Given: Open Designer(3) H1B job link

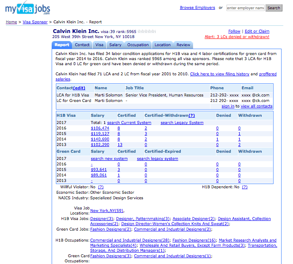Looking at the screenshot, I should point(102,219).
